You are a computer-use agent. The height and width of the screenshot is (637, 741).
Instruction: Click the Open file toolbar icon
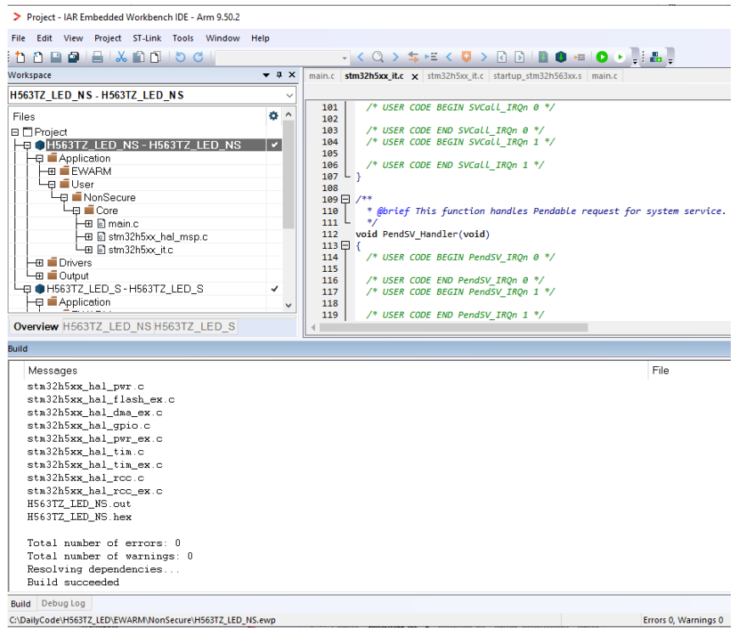38,57
